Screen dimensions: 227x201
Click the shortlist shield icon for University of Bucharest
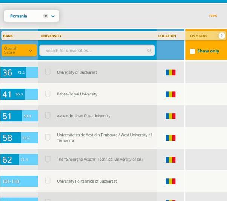click(48, 72)
